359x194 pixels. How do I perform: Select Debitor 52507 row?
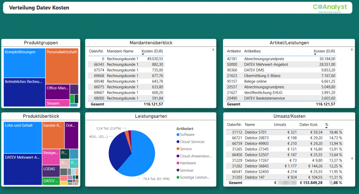[x=284, y=155]
